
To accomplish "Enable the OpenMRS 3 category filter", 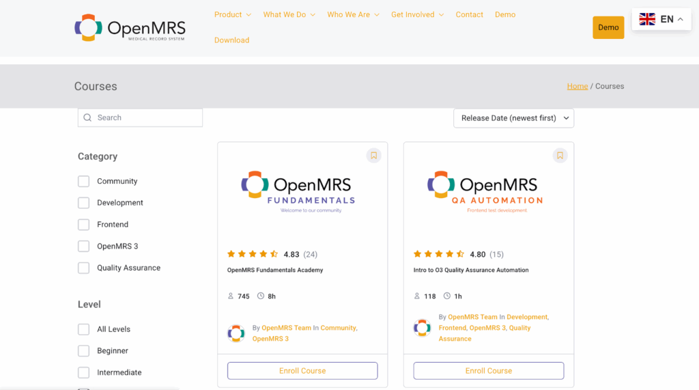I will 83,247.
